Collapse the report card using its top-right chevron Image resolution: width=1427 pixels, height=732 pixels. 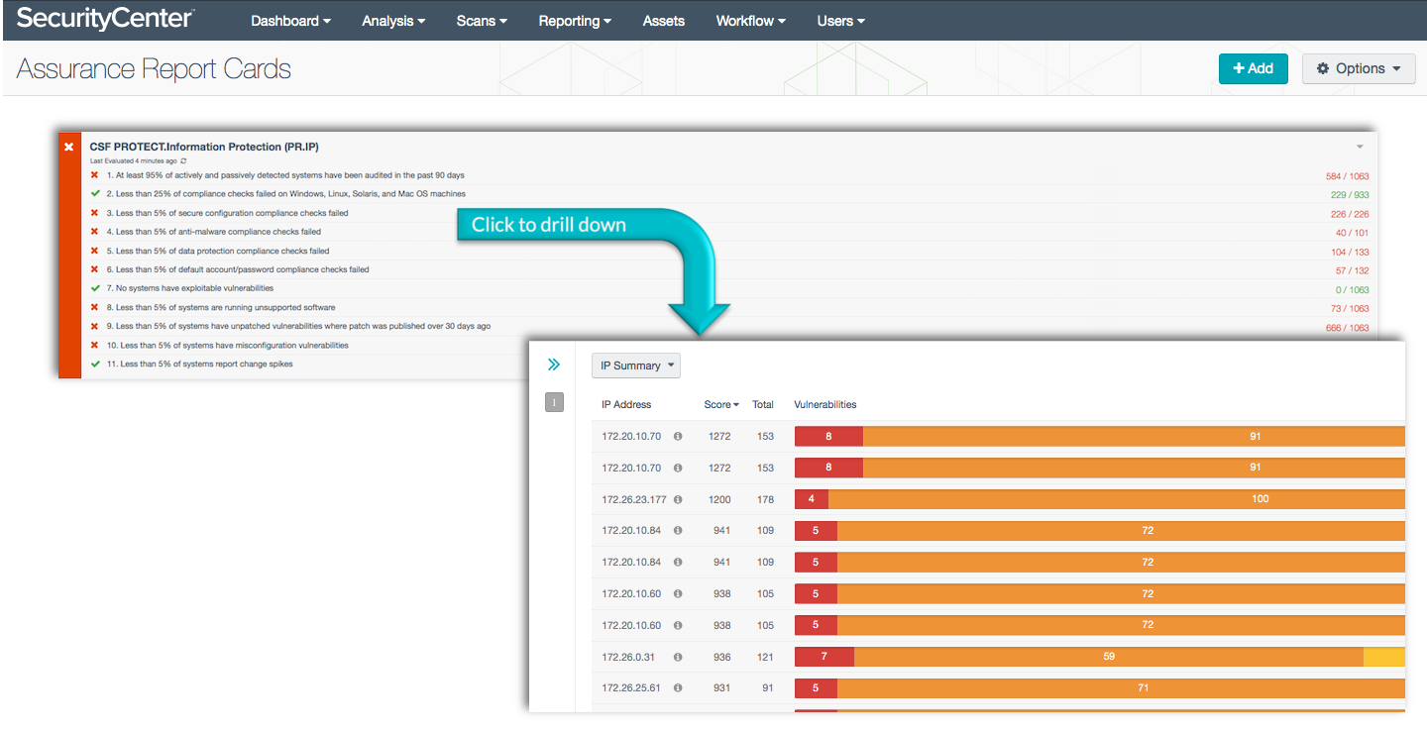tap(1359, 145)
